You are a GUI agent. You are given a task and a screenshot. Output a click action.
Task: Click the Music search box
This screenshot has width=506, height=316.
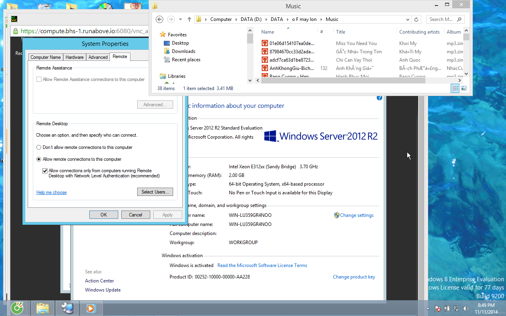pos(441,19)
